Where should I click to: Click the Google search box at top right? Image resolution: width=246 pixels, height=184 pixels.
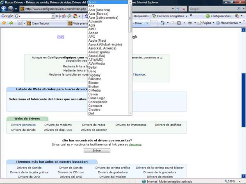click(x=212, y=9)
